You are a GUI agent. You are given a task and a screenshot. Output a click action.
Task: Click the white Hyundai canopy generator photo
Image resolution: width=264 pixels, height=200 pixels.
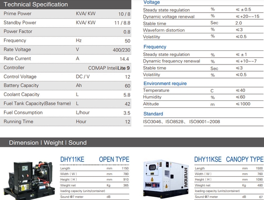click(x=166, y=179)
